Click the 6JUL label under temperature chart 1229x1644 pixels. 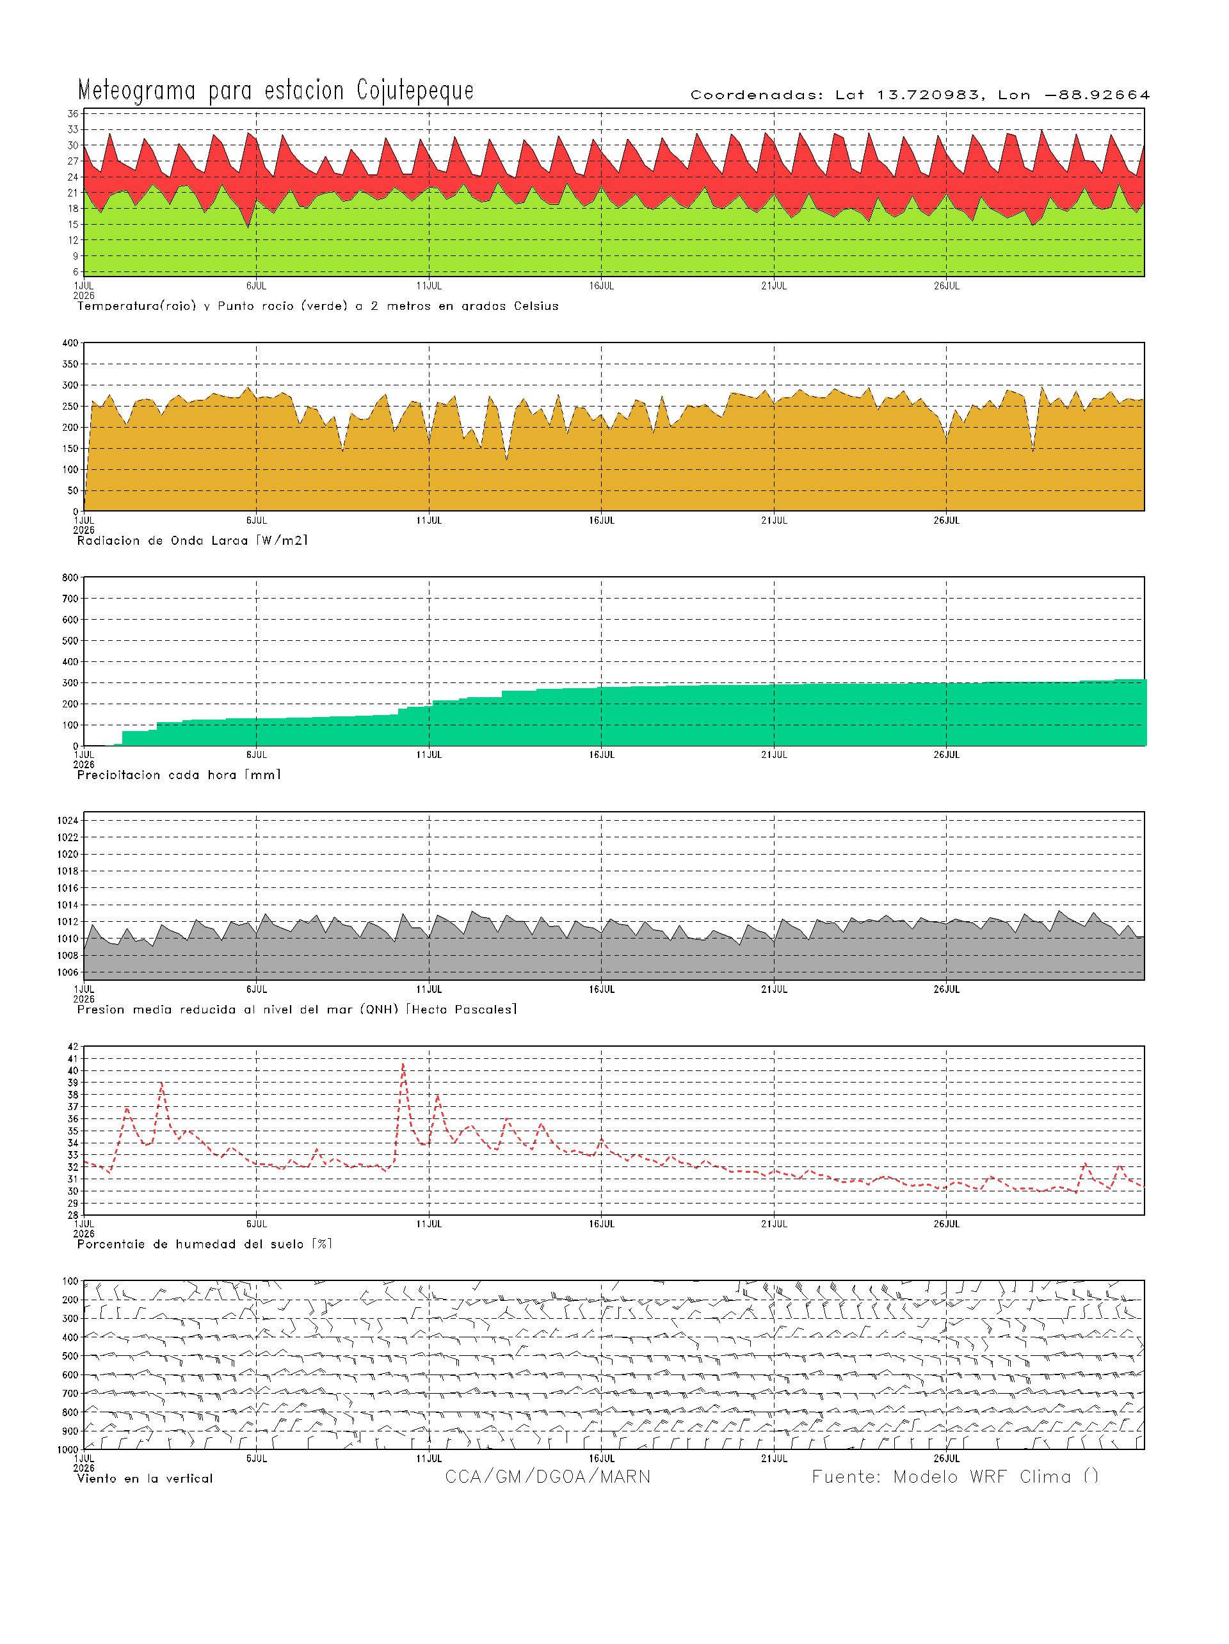256,286
